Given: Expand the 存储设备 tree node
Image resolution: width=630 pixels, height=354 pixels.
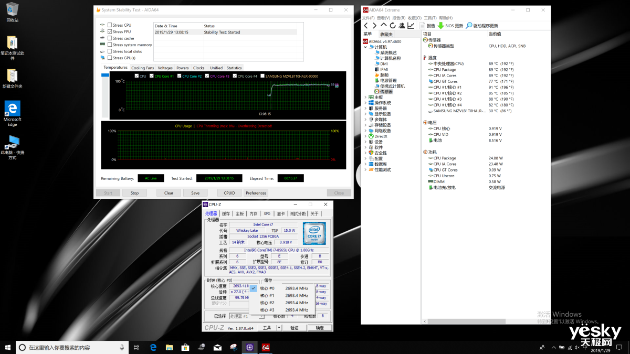Looking at the screenshot, I should (x=365, y=125).
